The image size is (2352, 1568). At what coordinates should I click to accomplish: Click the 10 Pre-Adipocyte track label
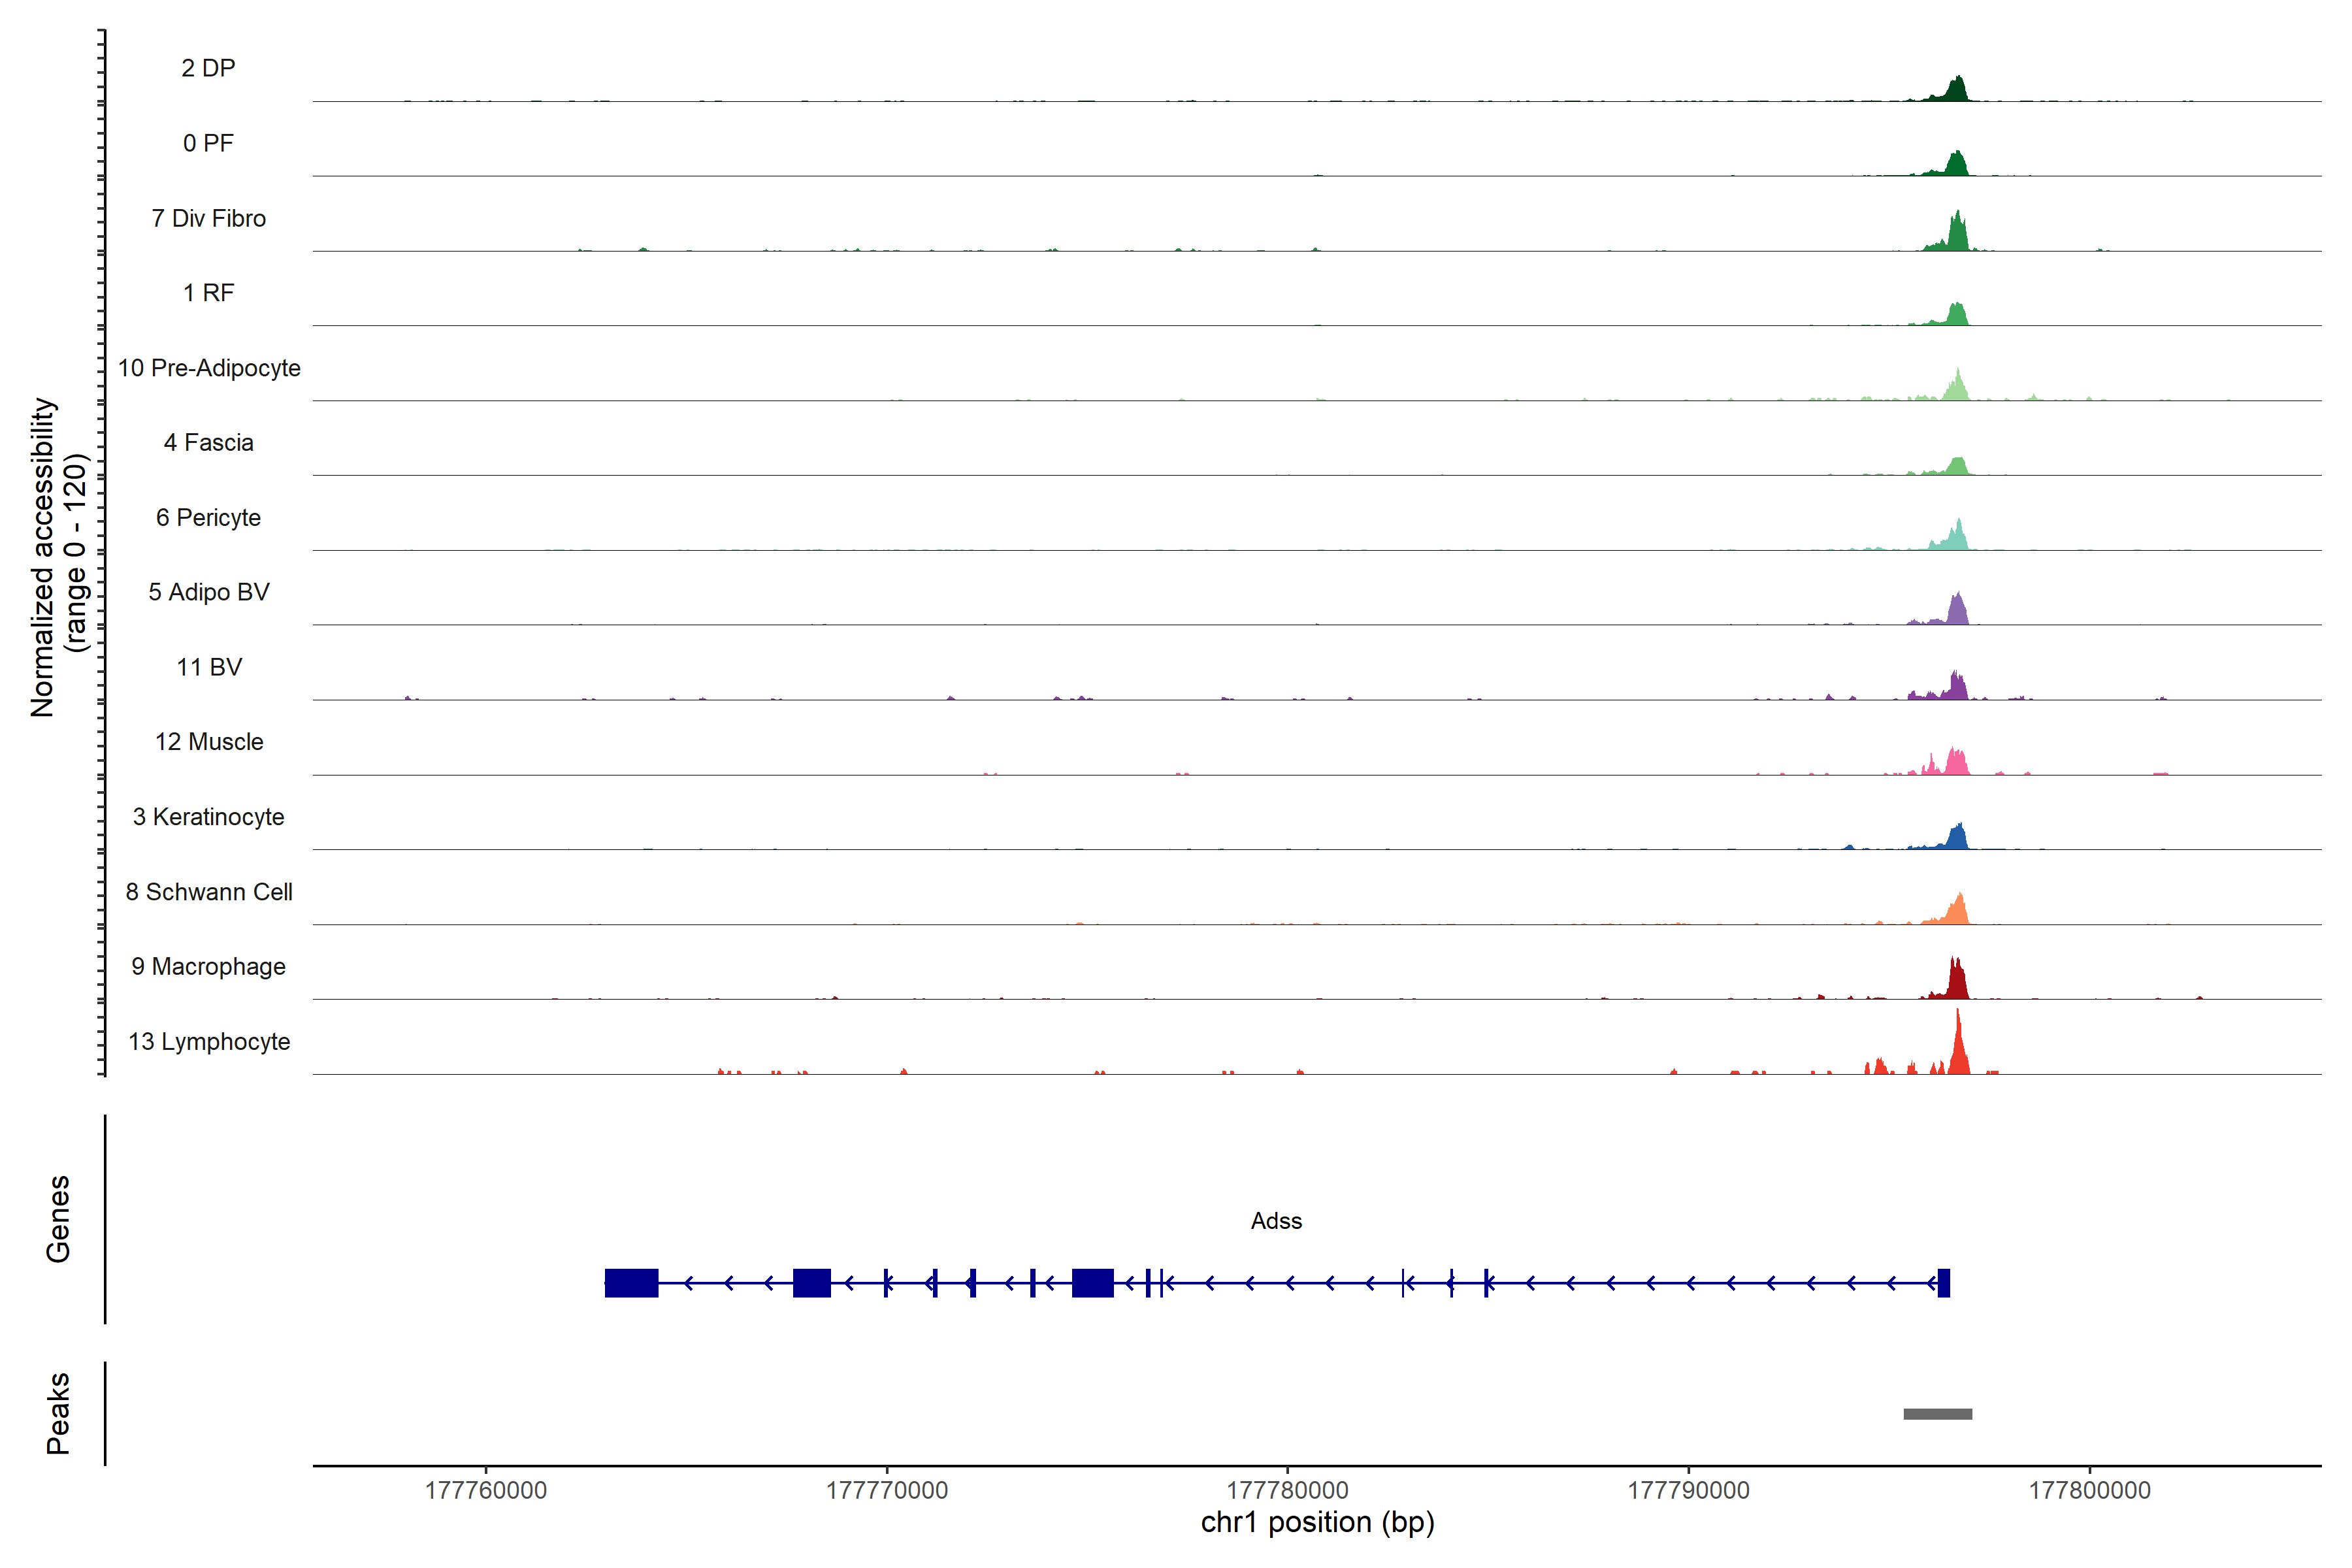pyautogui.click(x=209, y=368)
